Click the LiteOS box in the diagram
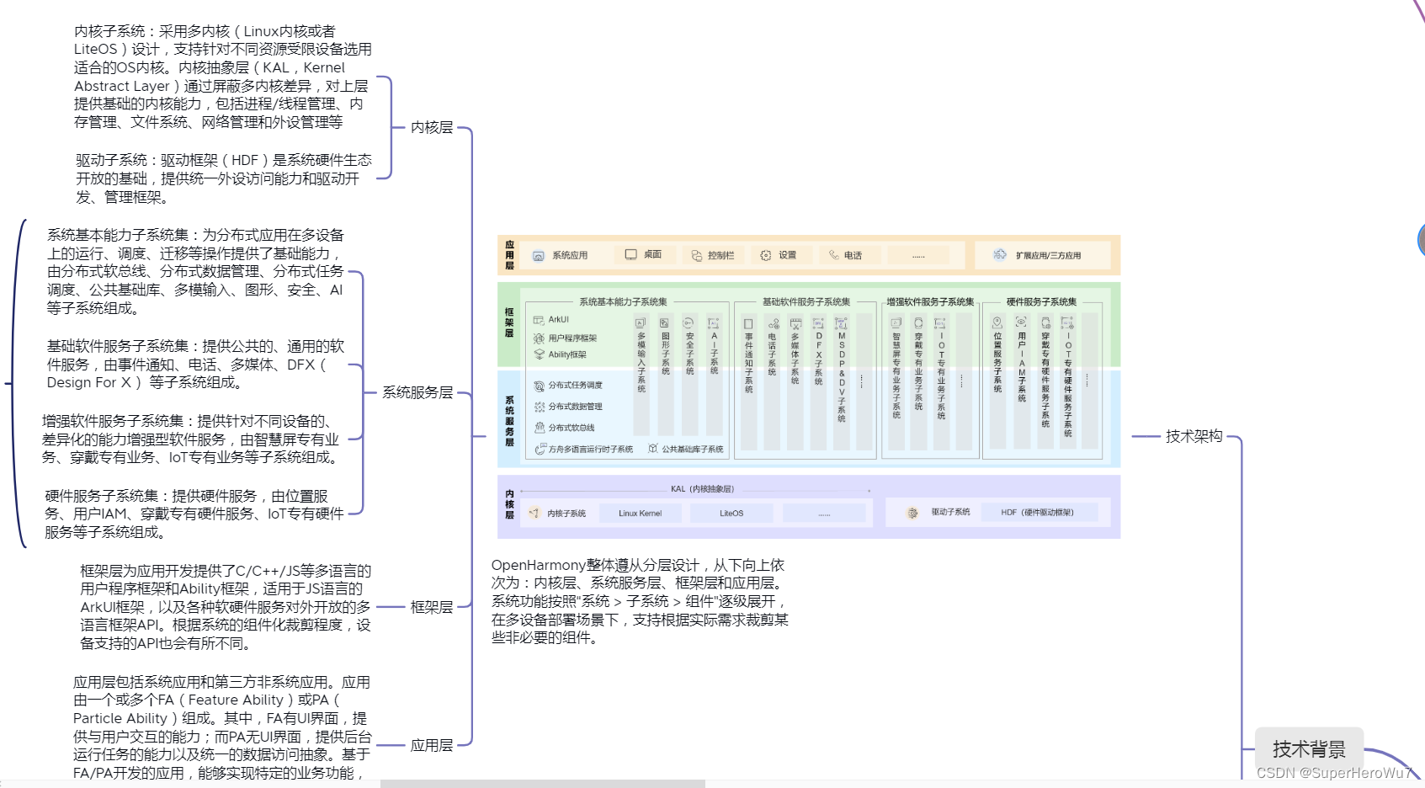Image resolution: width=1425 pixels, height=788 pixels. [x=731, y=513]
